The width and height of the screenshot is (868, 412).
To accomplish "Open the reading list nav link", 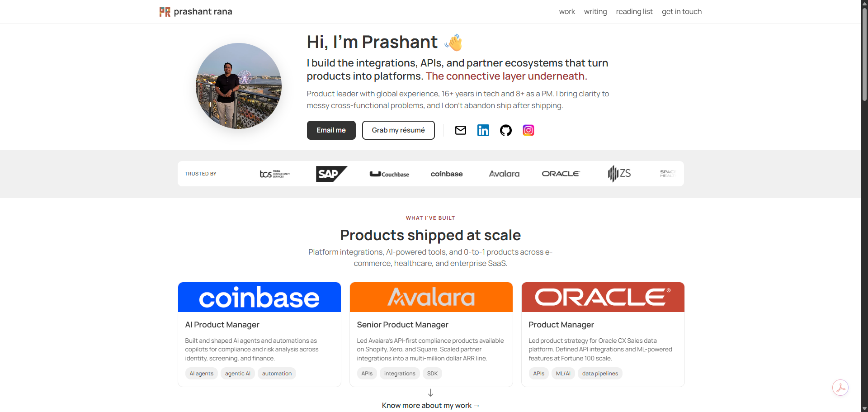I will coord(634,12).
